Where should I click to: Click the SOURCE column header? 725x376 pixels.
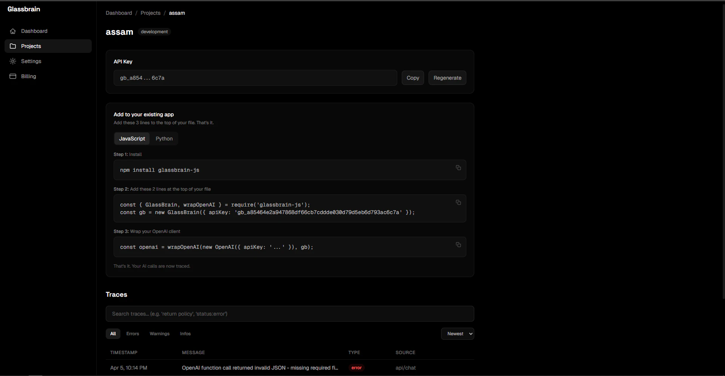click(405, 353)
